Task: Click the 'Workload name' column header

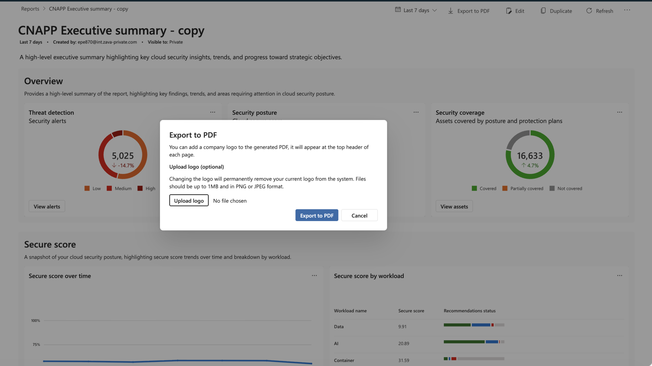Action: pyautogui.click(x=350, y=311)
